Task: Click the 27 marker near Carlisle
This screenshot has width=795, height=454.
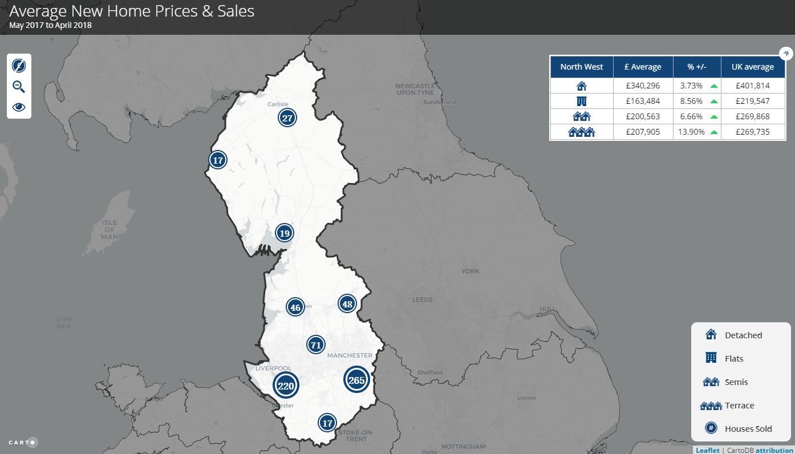Action: tap(287, 118)
